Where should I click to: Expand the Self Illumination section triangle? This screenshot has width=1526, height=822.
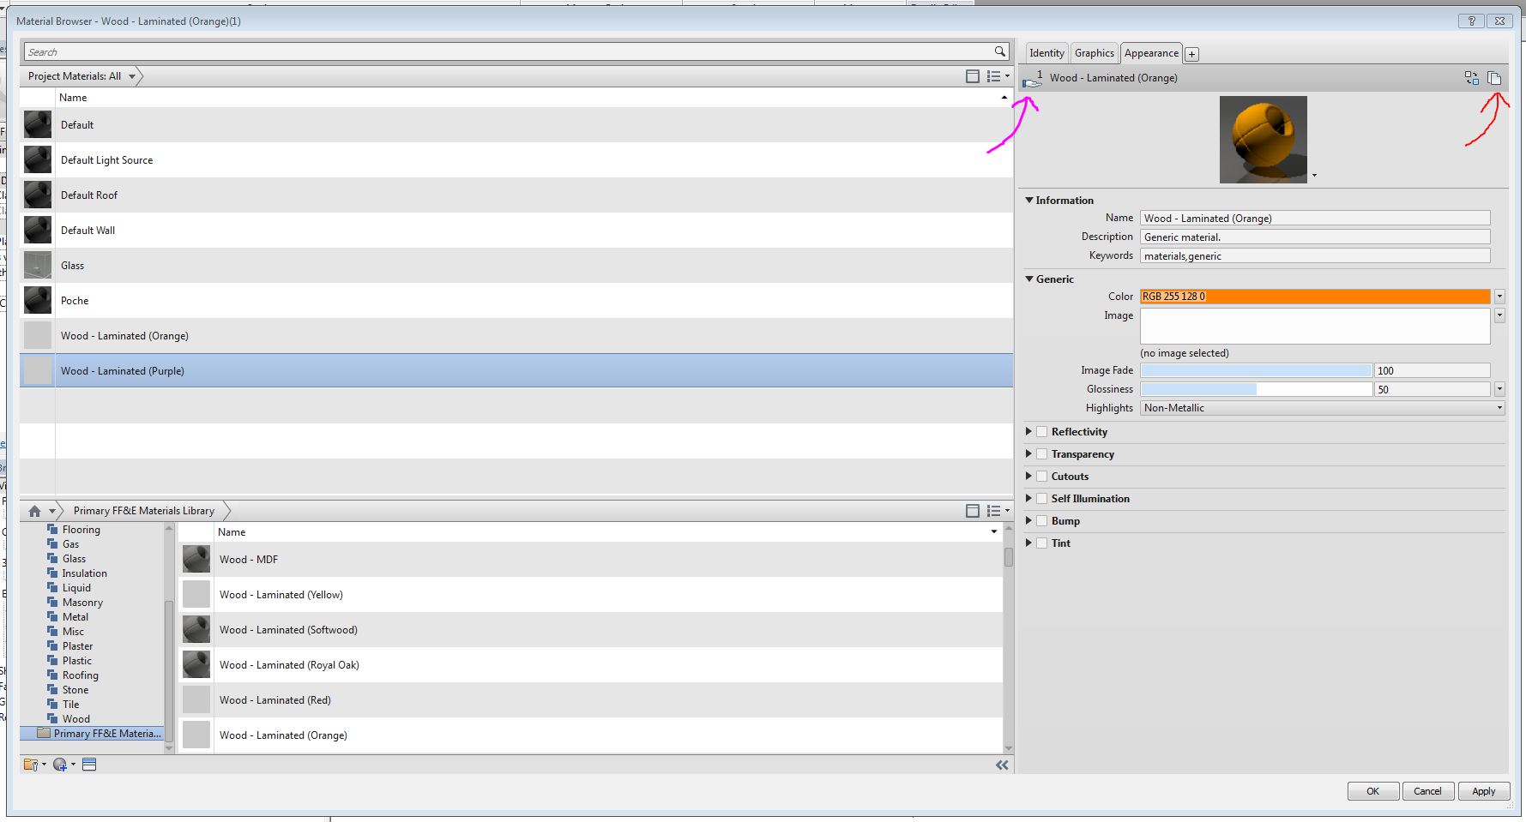coord(1028,499)
